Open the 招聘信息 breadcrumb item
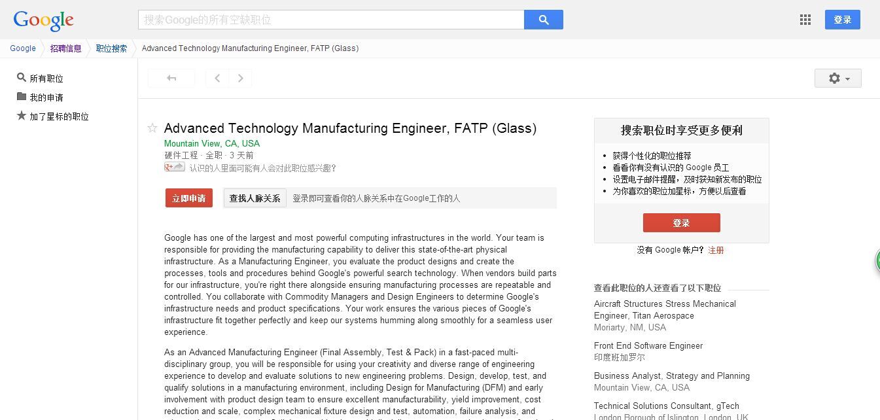The height and width of the screenshot is (420, 880). (65, 48)
